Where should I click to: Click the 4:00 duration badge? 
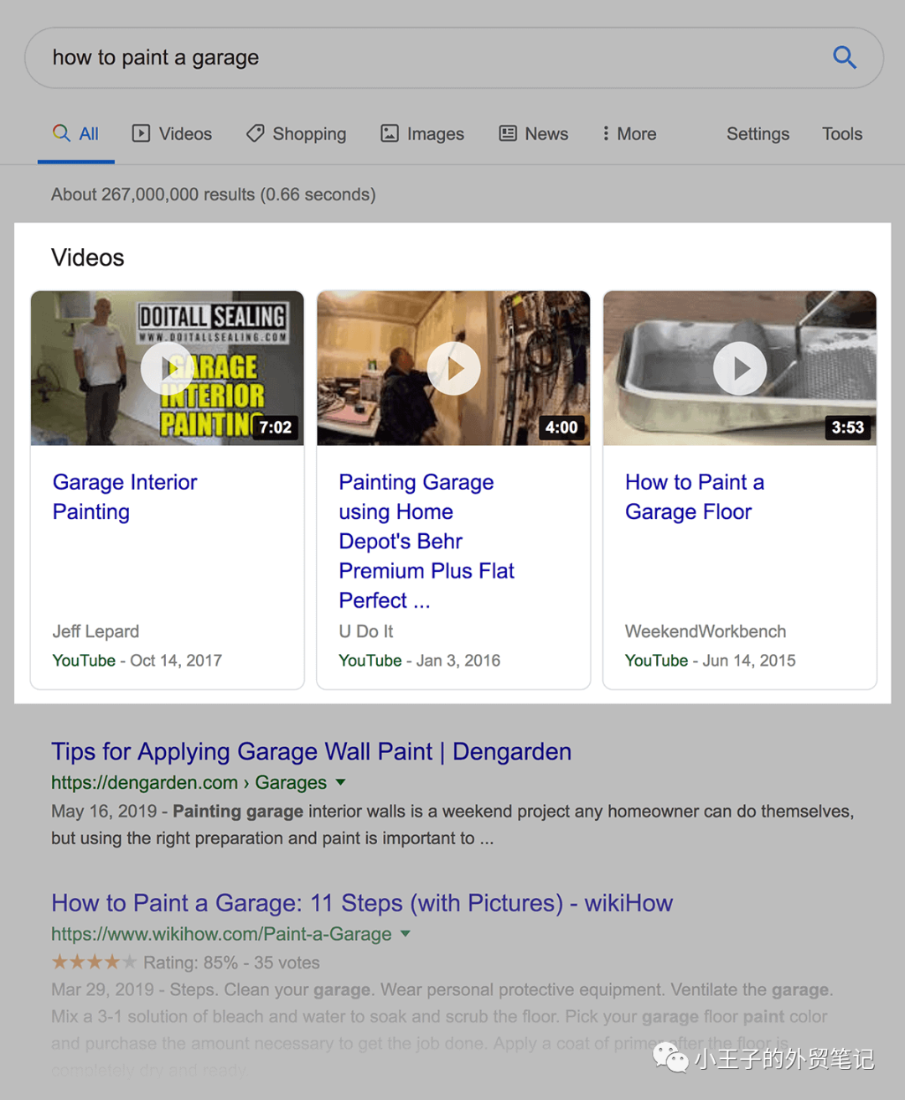point(561,428)
